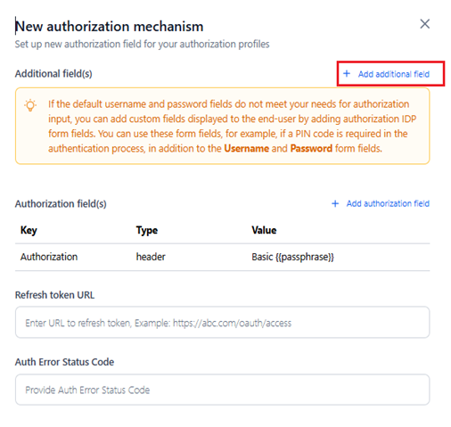Screen dimensions: 451x427
Task: Click the bold Password word in the tip
Action: 311,148
